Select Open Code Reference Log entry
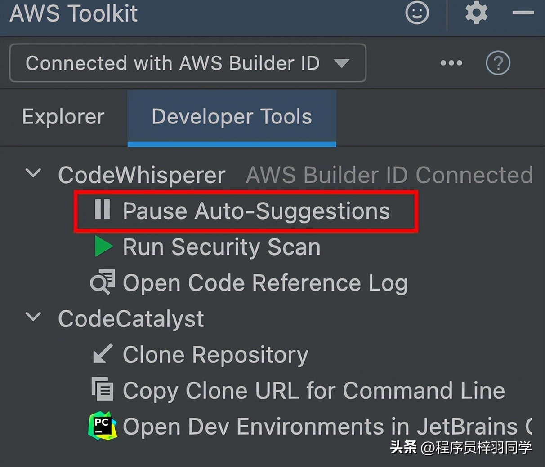Image resolution: width=545 pixels, height=467 pixels. tap(265, 283)
